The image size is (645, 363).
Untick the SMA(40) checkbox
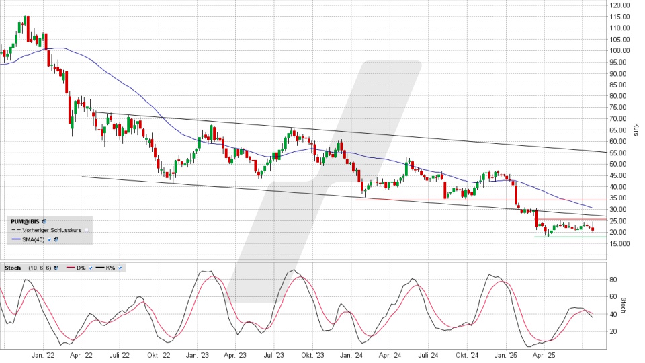(49, 239)
